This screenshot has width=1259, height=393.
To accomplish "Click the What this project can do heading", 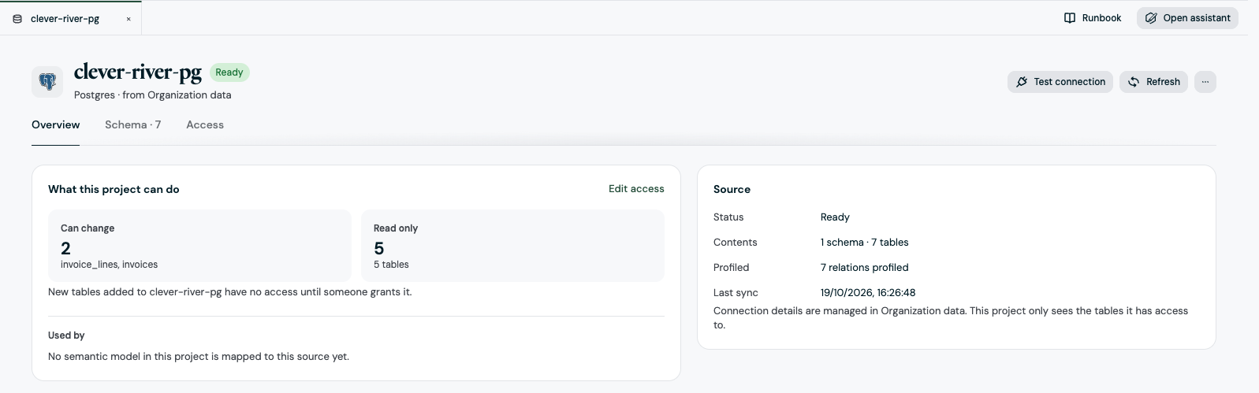I will [x=114, y=190].
